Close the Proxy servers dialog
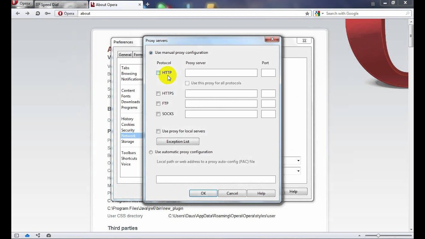425x239 pixels. (272, 40)
